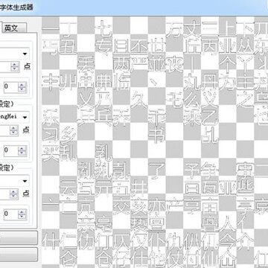Open the bottom group's blank font dropdown

coord(14,181)
